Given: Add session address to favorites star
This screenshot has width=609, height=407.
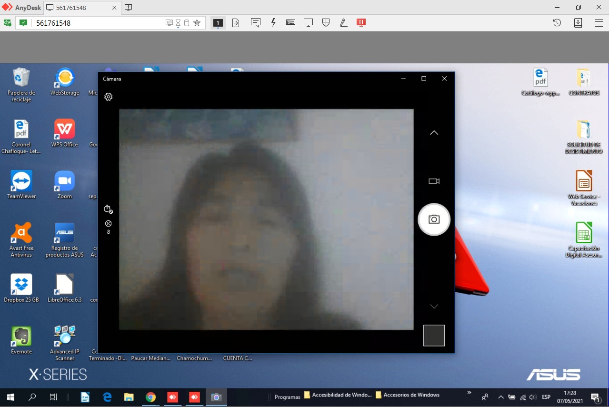Looking at the screenshot, I should click(197, 23).
